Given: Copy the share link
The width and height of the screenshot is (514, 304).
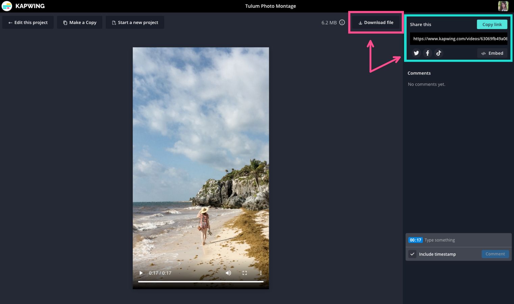Looking at the screenshot, I should pyautogui.click(x=492, y=24).
